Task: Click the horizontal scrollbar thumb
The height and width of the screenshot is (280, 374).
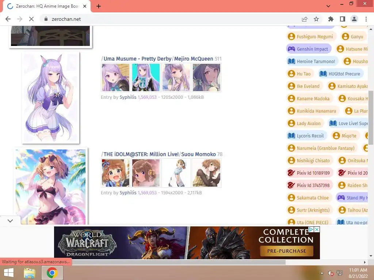Action: point(179,262)
